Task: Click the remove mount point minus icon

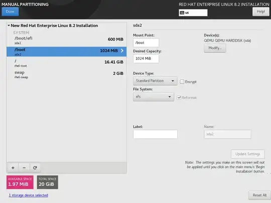Action: (24, 167)
